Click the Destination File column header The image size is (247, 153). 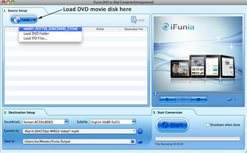click(x=134, y=29)
